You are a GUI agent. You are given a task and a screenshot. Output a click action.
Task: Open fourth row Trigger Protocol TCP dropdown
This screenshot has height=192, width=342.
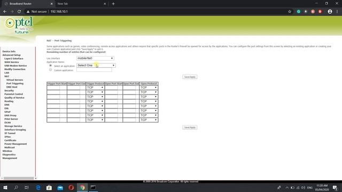[x=95, y=101]
